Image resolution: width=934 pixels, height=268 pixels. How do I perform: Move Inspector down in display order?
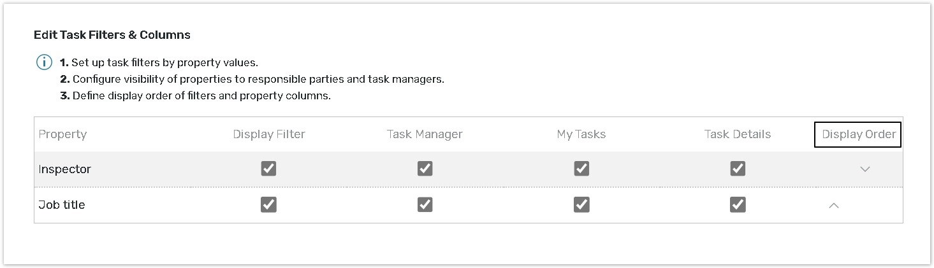click(865, 169)
